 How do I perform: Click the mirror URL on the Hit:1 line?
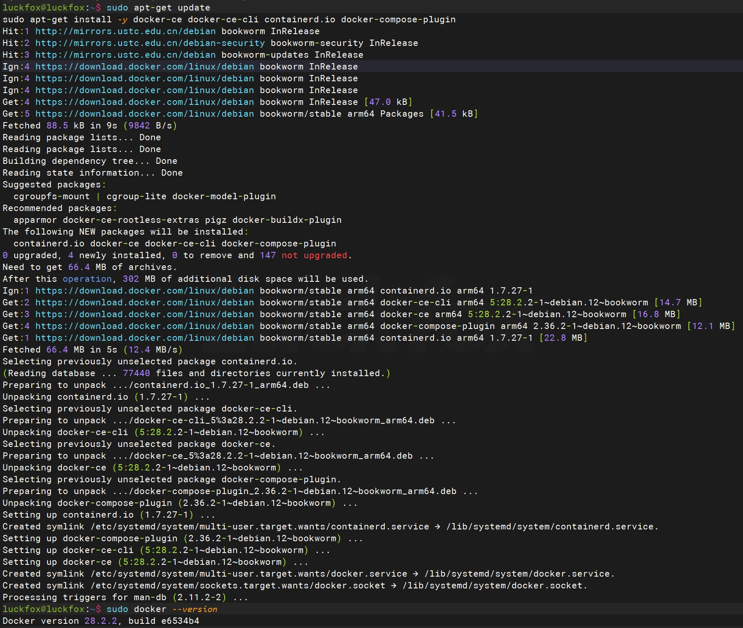125,31
